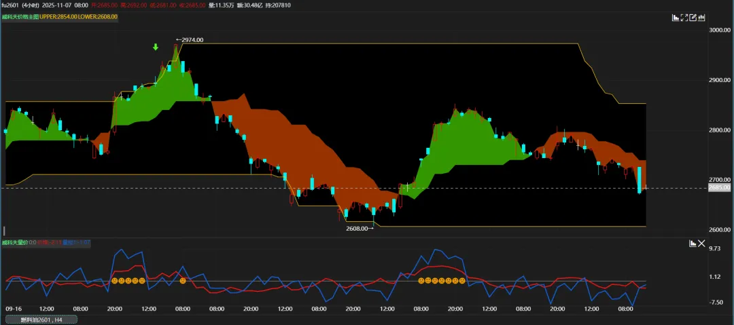Screen dimensions: 734x325
Task: Select the candlestick chart style icon
Action: 701,18
